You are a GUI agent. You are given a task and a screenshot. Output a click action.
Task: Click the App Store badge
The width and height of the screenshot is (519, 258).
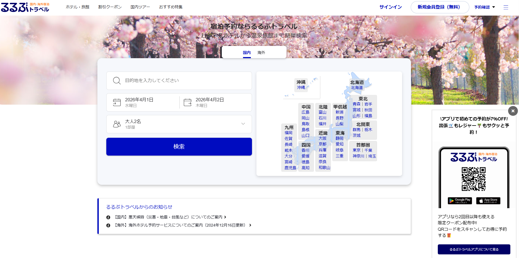coord(488,201)
